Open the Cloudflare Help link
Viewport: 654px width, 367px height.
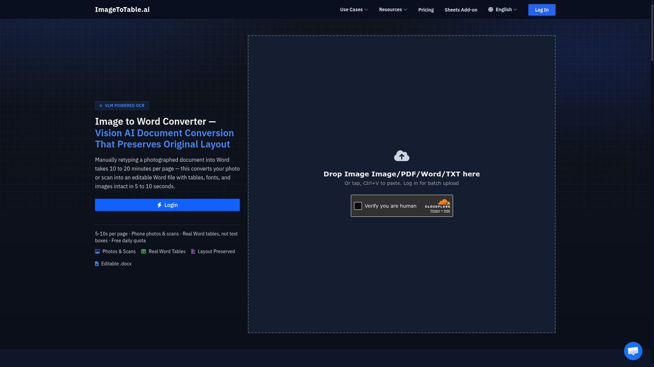point(447,211)
